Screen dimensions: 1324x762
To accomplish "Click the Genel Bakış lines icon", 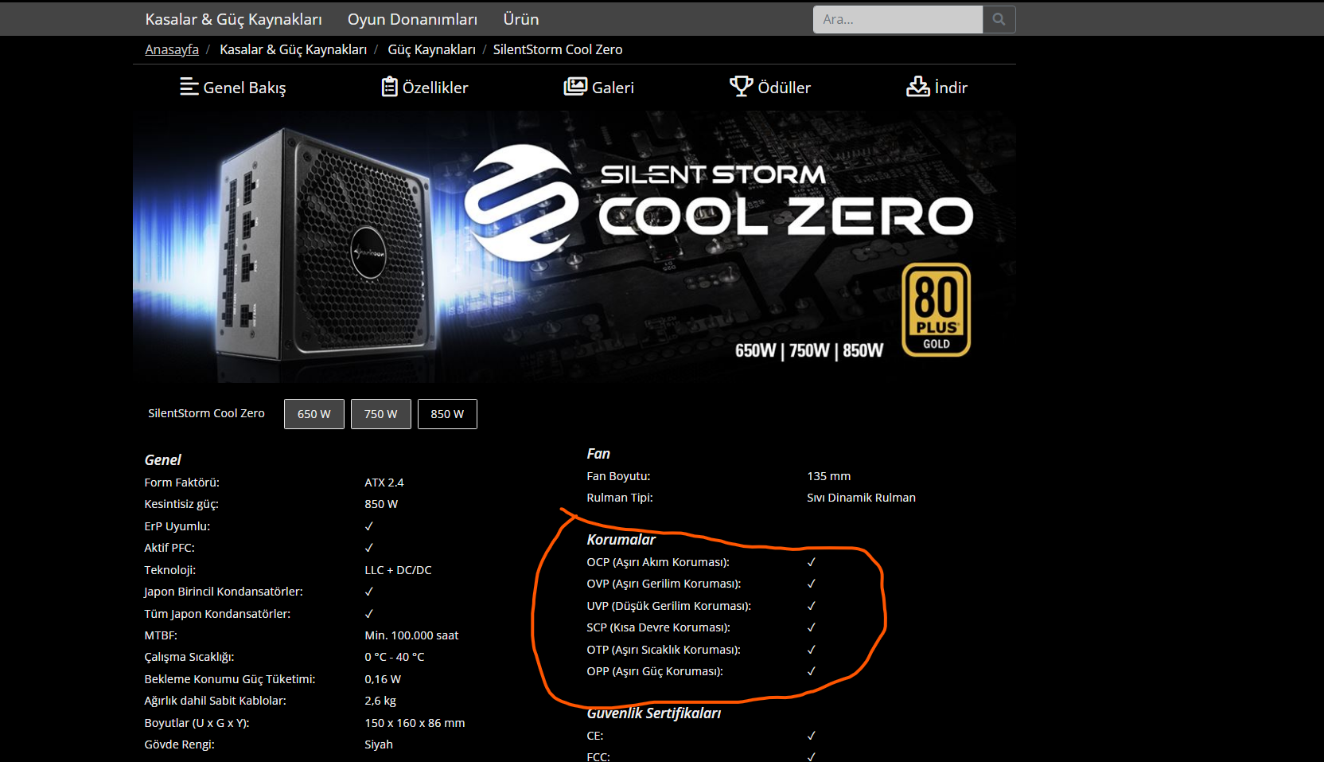I will pyautogui.click(x=189, y=87).
